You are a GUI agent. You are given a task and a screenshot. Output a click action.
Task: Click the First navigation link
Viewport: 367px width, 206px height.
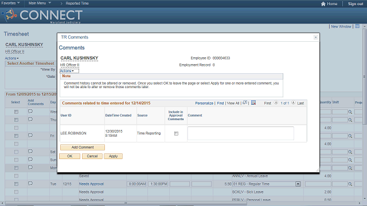pyautogui.click(x=267, y=103)
